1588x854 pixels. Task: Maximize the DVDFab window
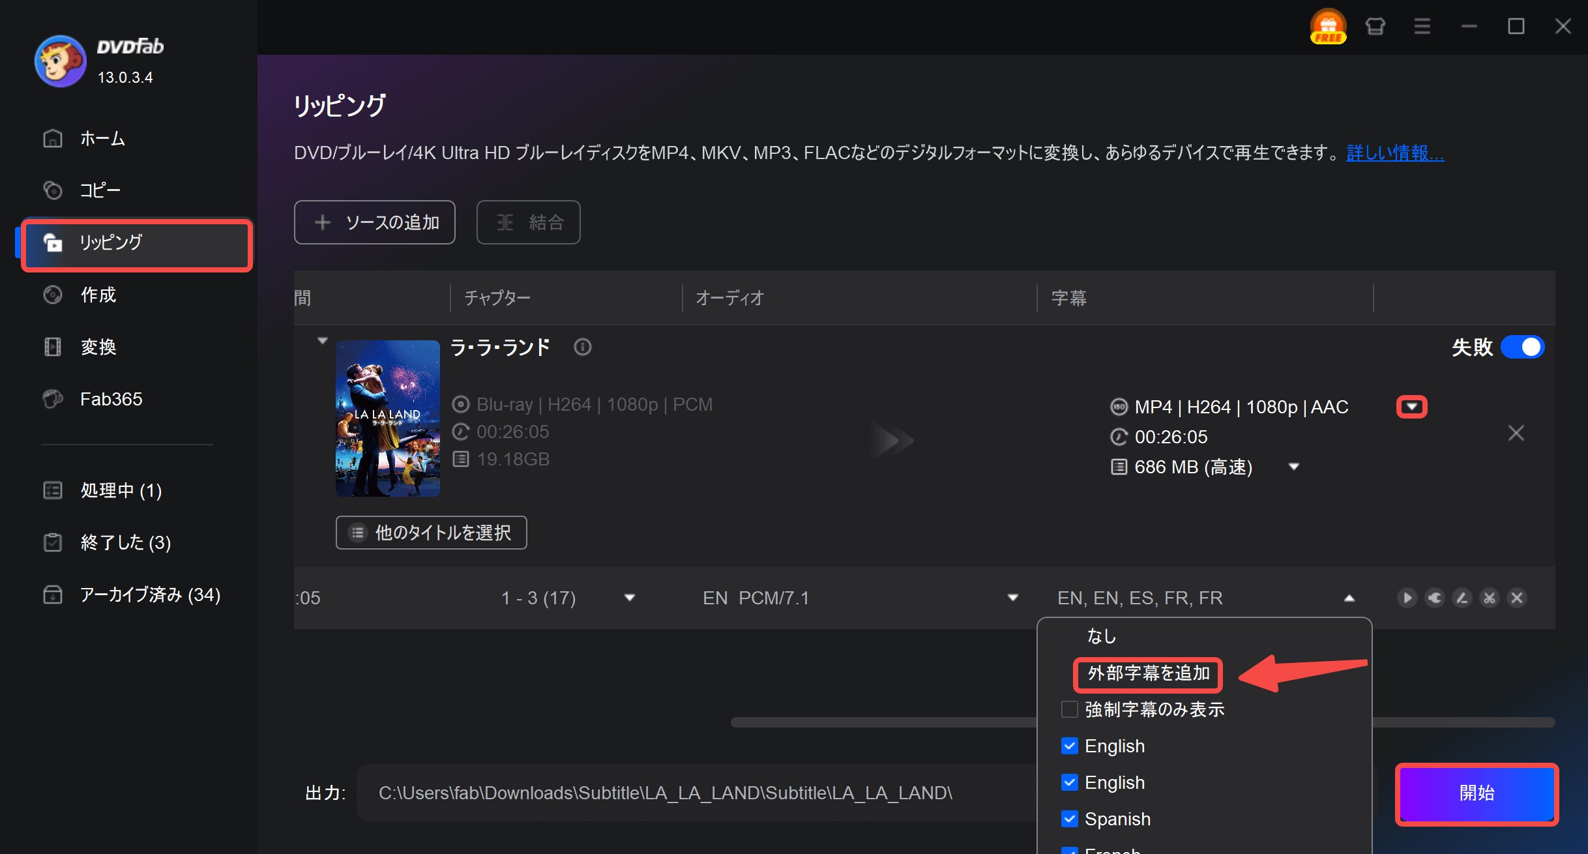1516,27
